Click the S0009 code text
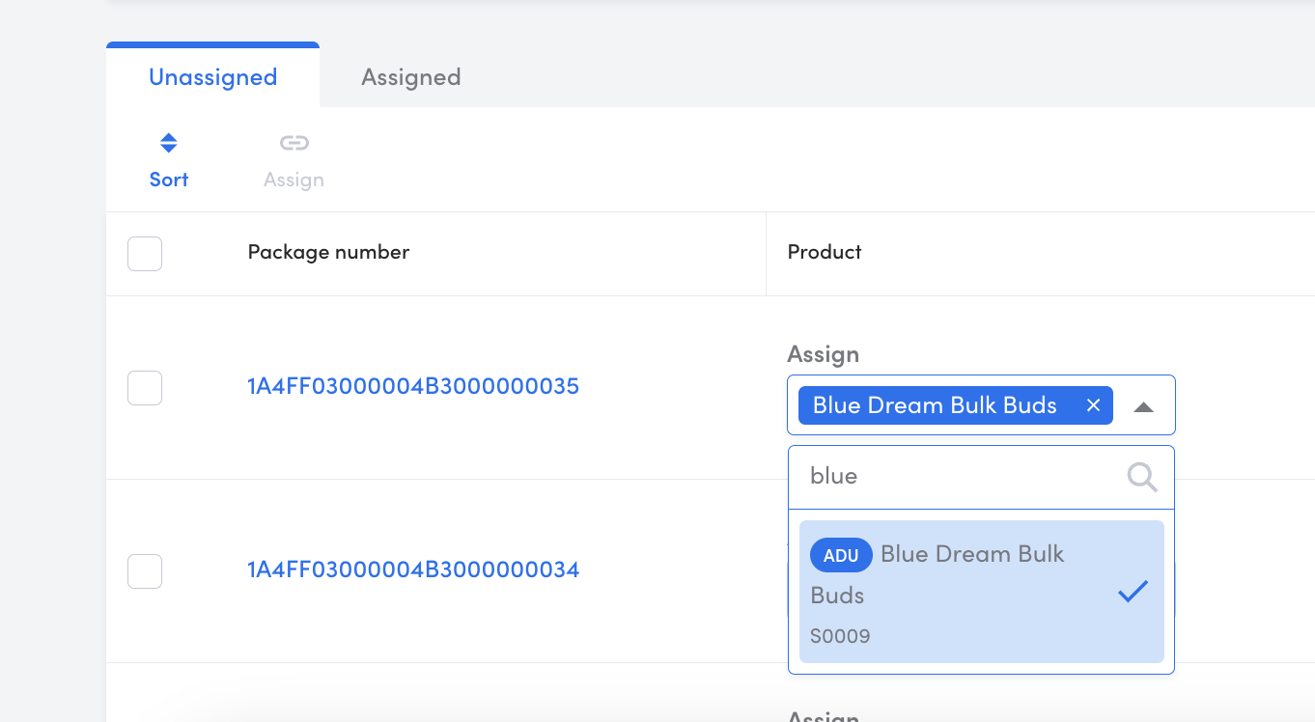Screen dimensions: 1315x722 coord(840,636)
